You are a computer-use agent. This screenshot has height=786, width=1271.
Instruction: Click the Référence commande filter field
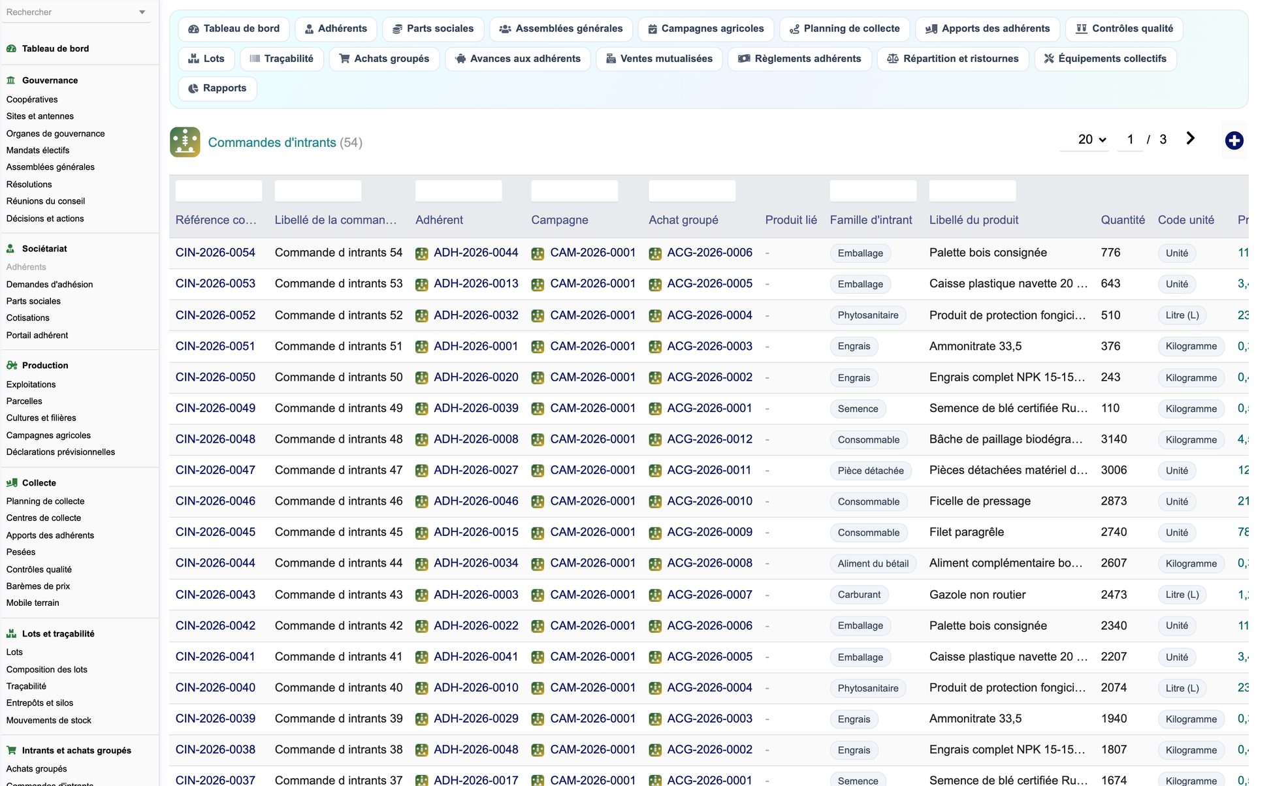[219, 191]
